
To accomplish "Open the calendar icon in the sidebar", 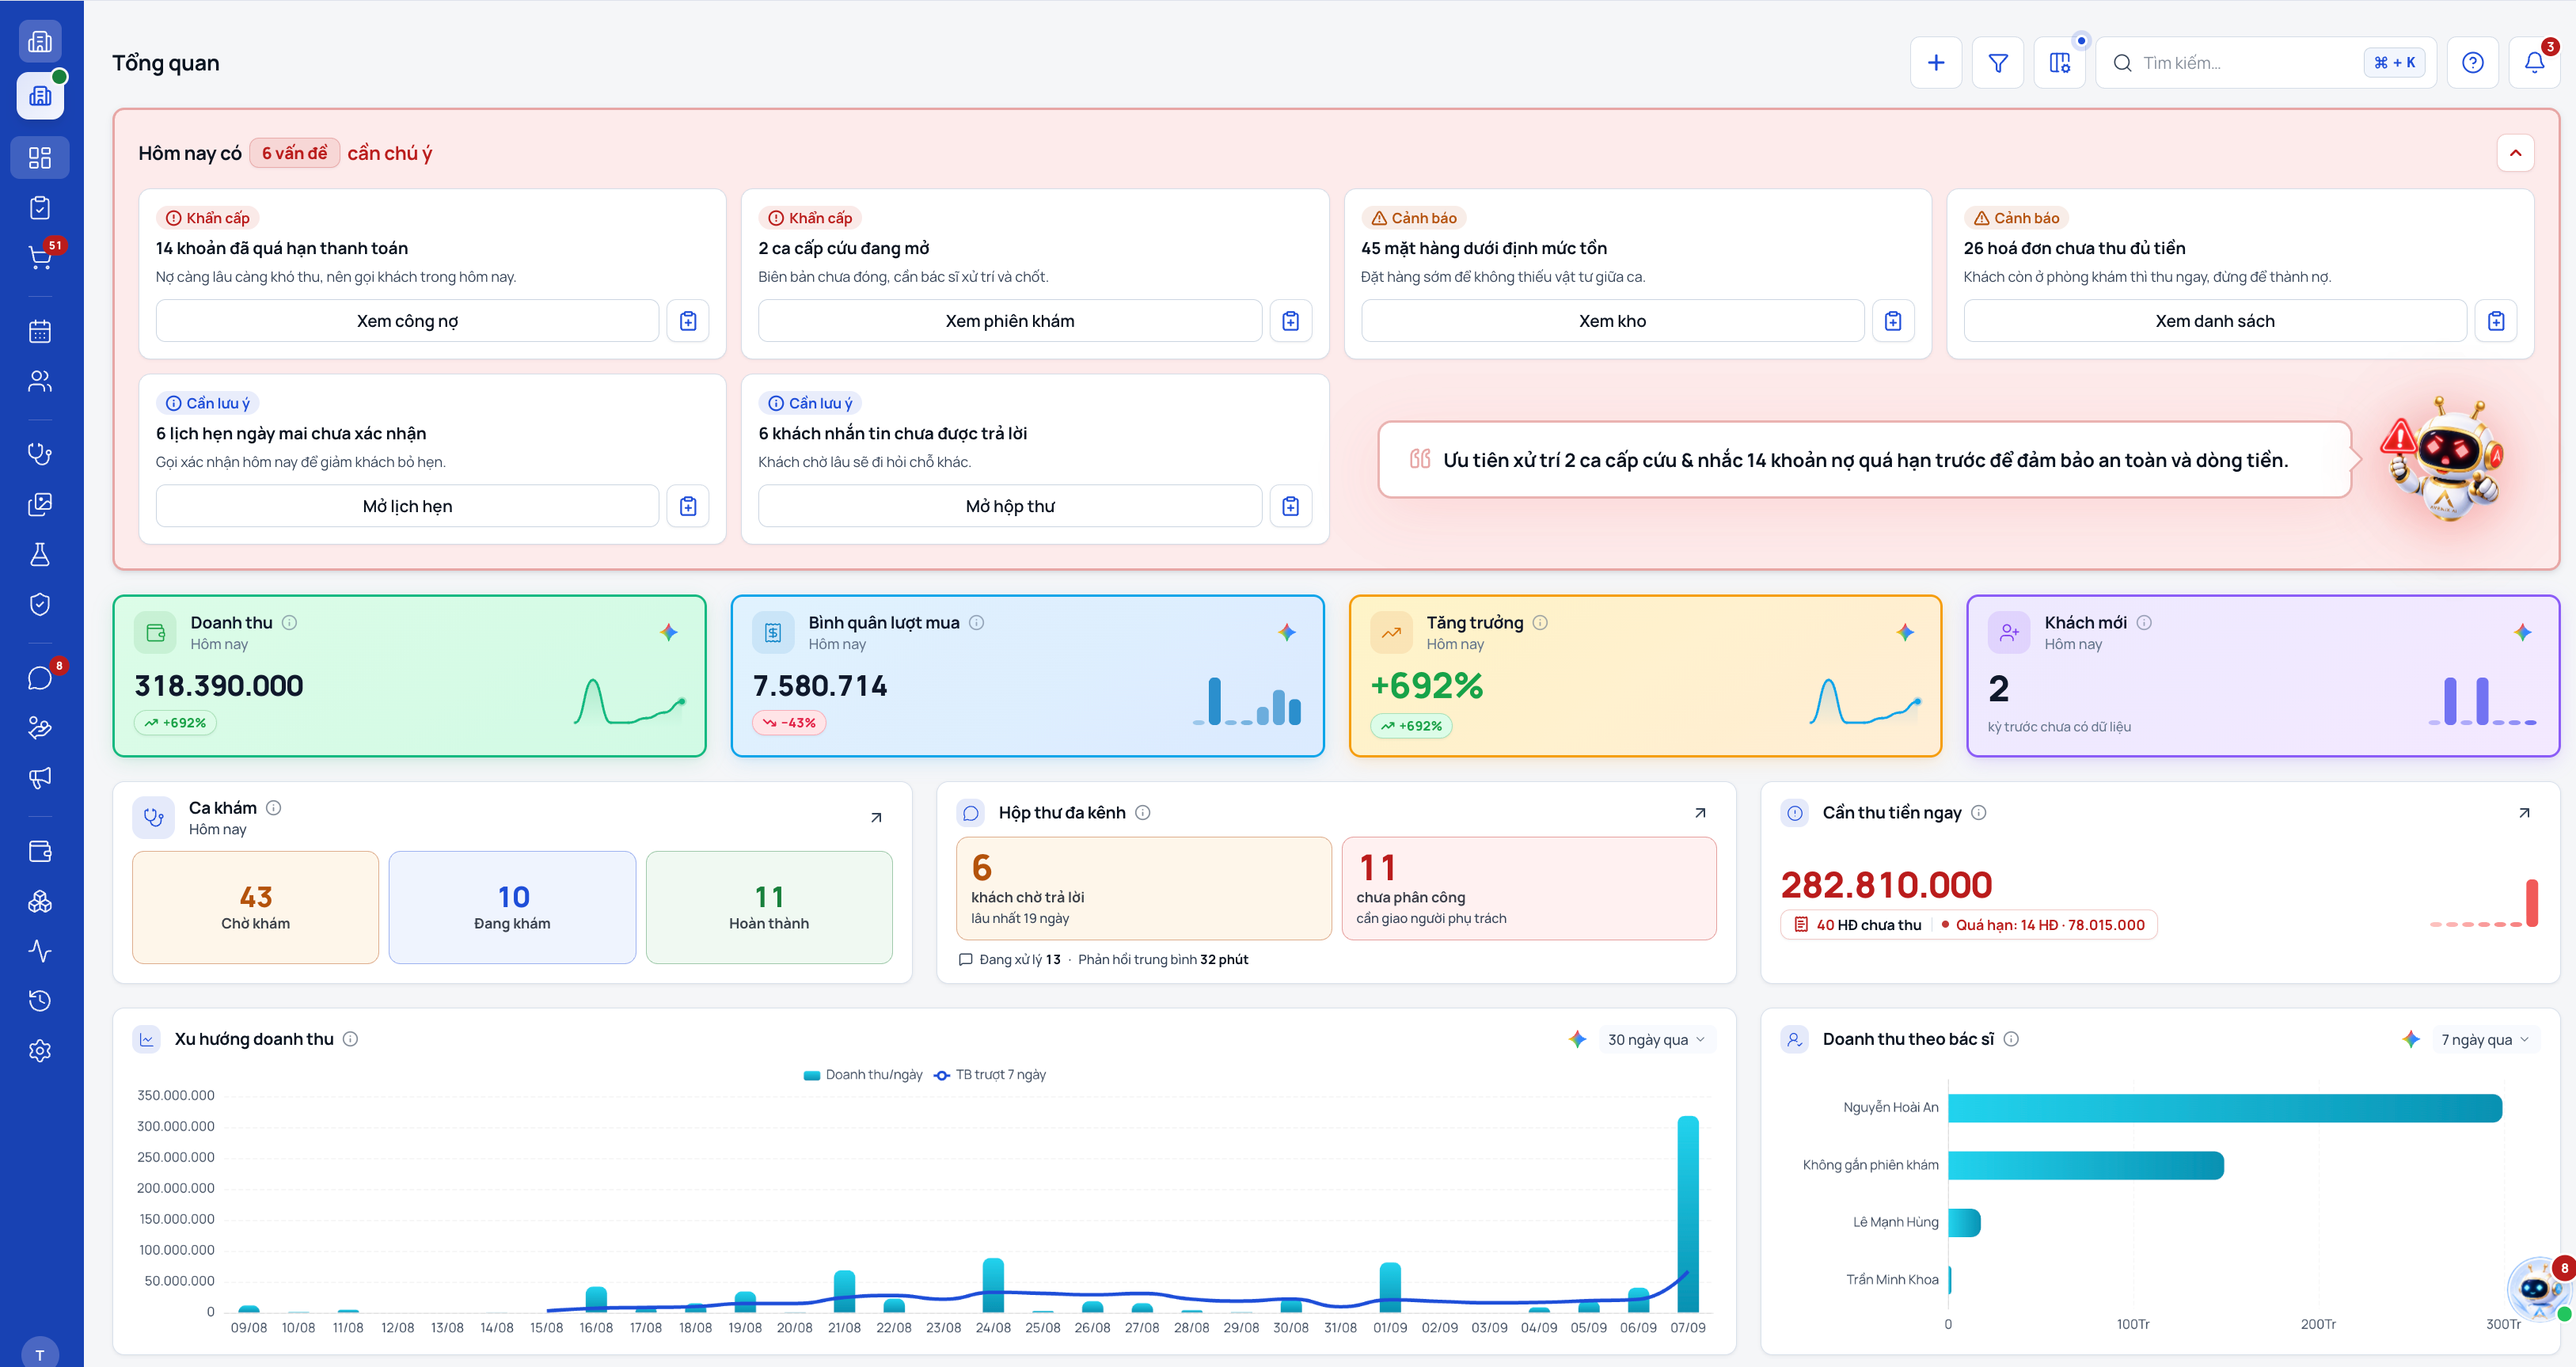I will tap(40, 331).
